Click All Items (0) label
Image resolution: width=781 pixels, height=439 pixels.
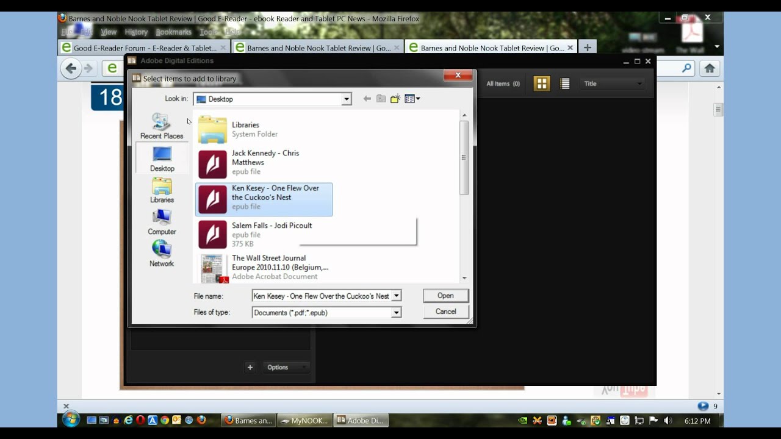pos(503,84)
